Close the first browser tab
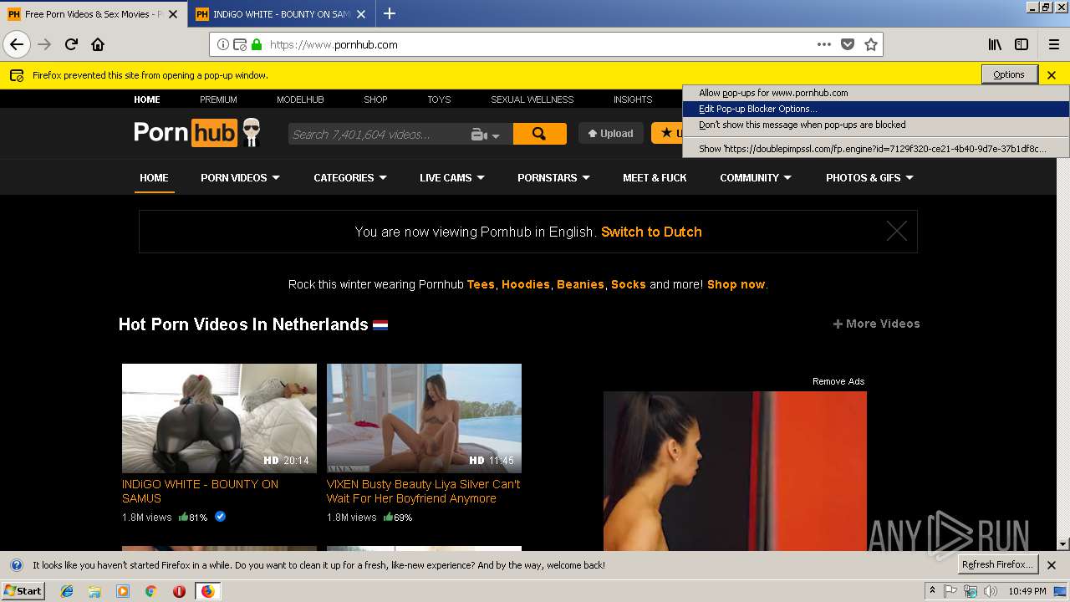Screen dimensions: 1070x602 (173, 14)
